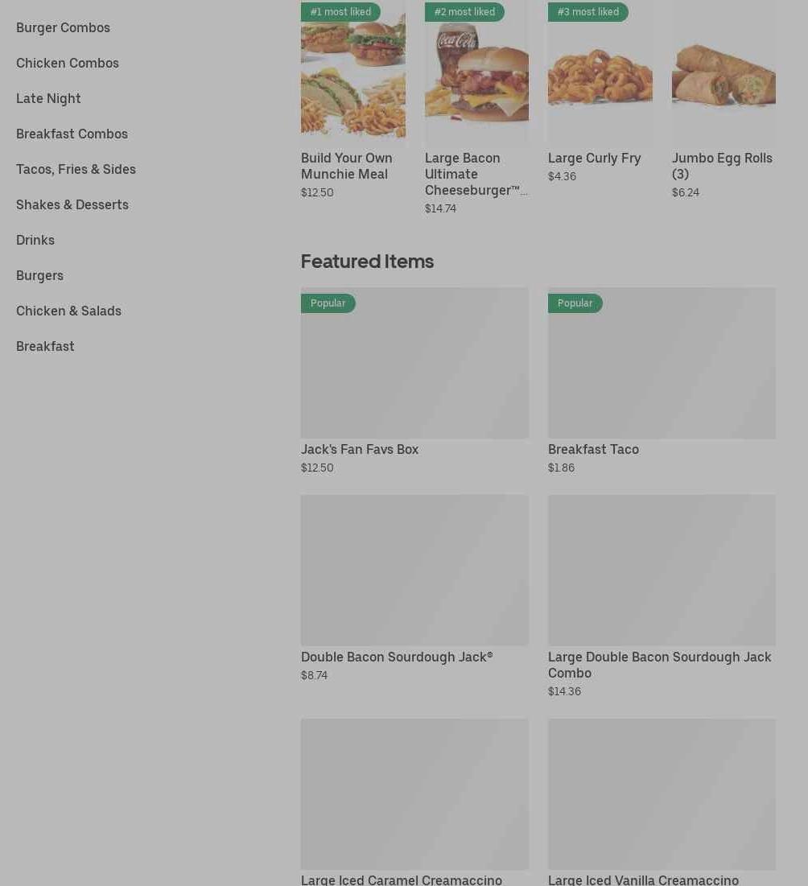The height and width of the screenshot is (886, 808).
Task: Select the plain Breakfast category
Action: [x=45, y=346]
